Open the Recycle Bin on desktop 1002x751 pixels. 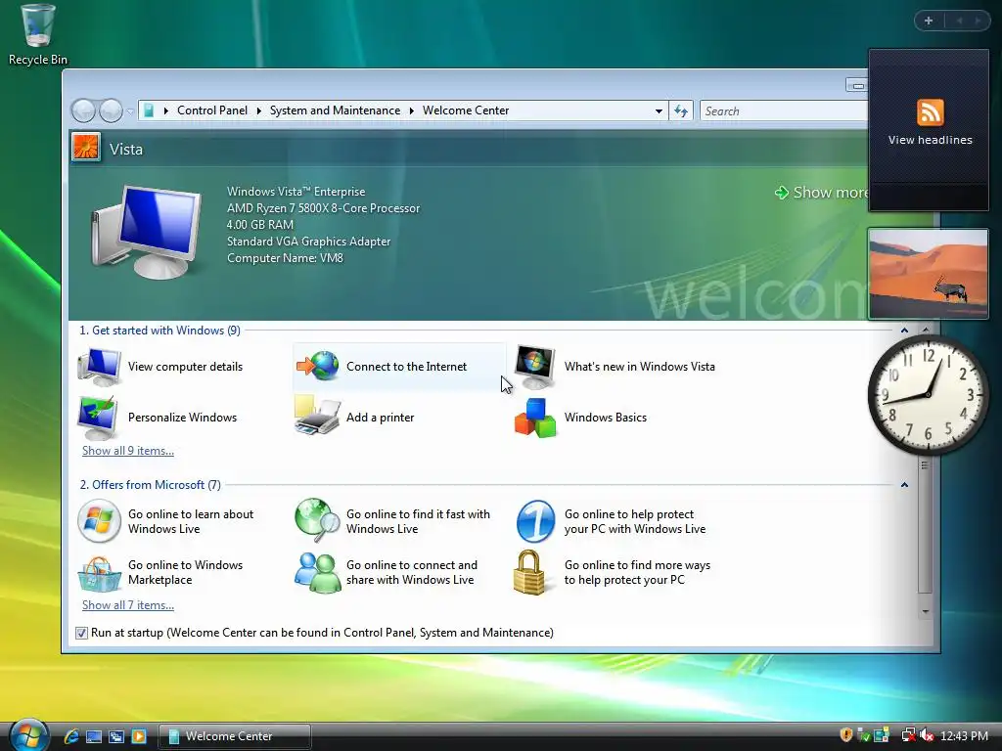[x=38, y=34]
